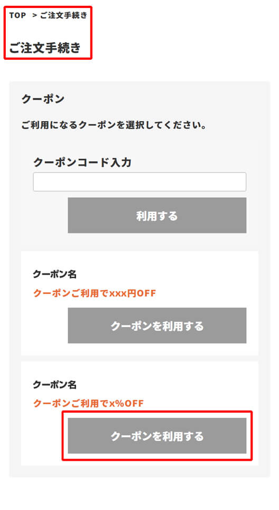This screenshot has height=510, width=279.
Task: Apply the x%OFF coupon with クーポンを利用する
Action: point(157,436)
